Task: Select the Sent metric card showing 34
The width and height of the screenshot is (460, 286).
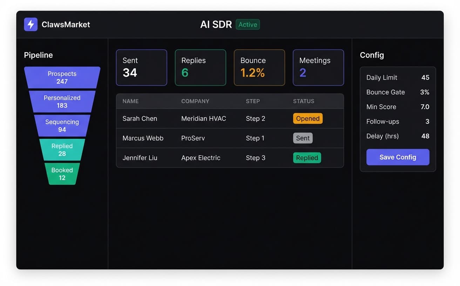Action: point(141,67)
